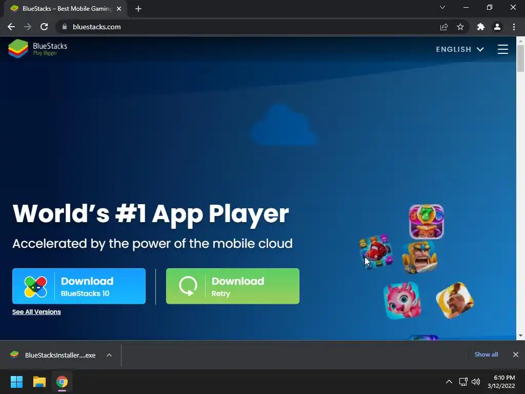525x394 pixels.
Task: Click the BlueStacks logo in page header
Action: click(x=37, y=49)
